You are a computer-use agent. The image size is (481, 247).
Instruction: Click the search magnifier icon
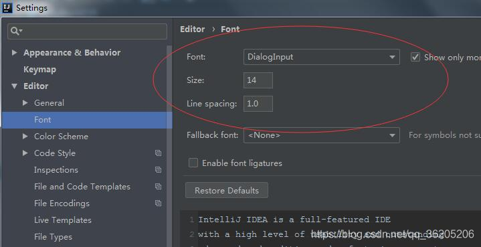click(16, 31)
